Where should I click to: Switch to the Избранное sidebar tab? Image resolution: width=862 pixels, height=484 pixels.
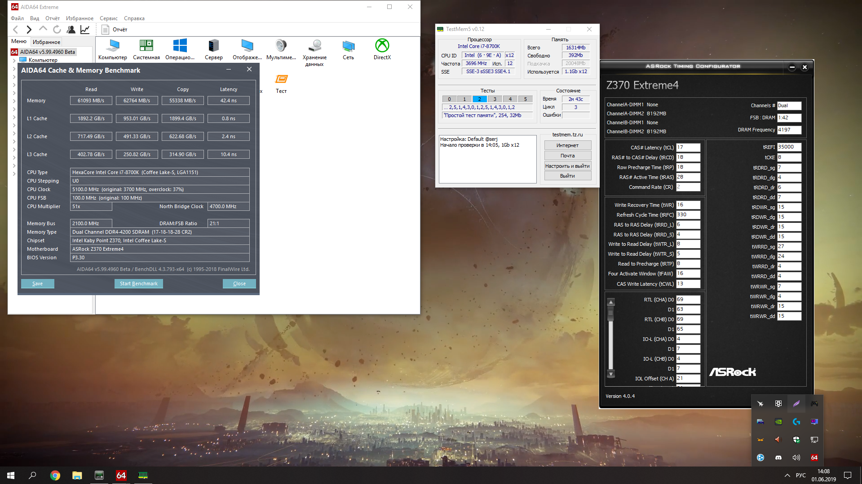46,42
